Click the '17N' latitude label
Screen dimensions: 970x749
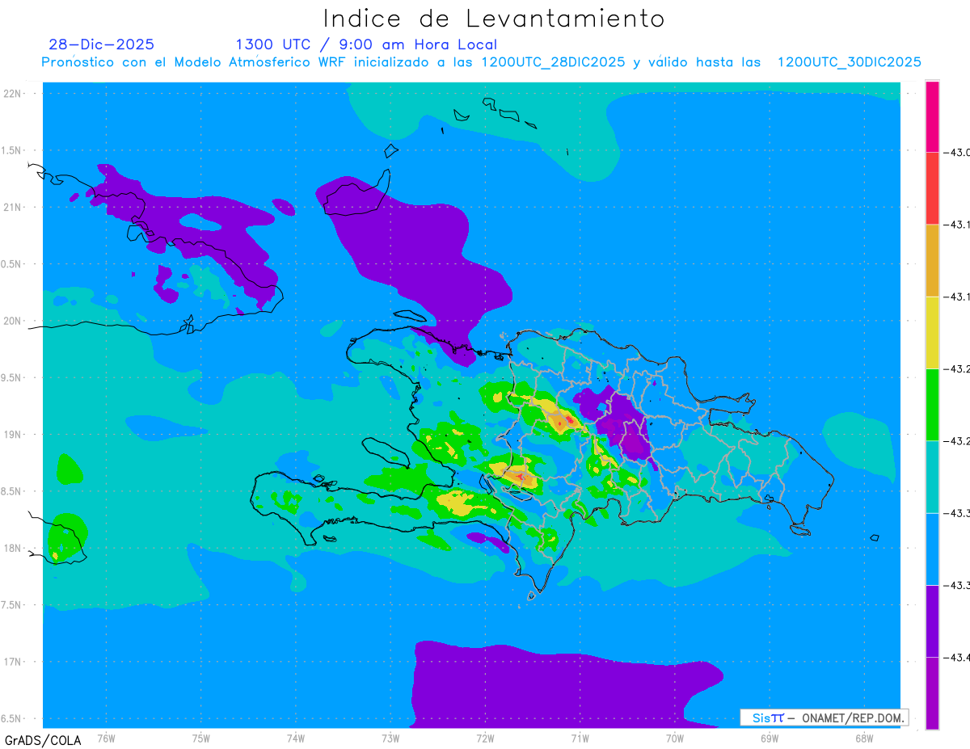click(13, 662)
